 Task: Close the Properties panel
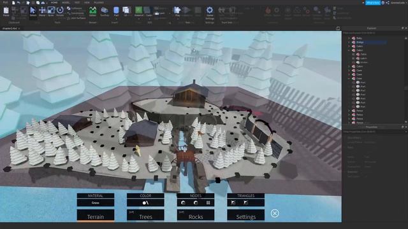406,127
